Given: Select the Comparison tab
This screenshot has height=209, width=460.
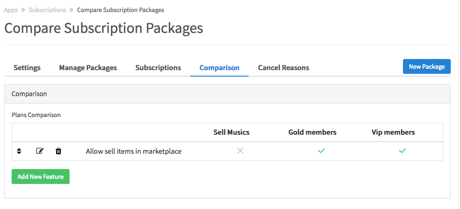Looking at the screenshot, I should (219, 68).
